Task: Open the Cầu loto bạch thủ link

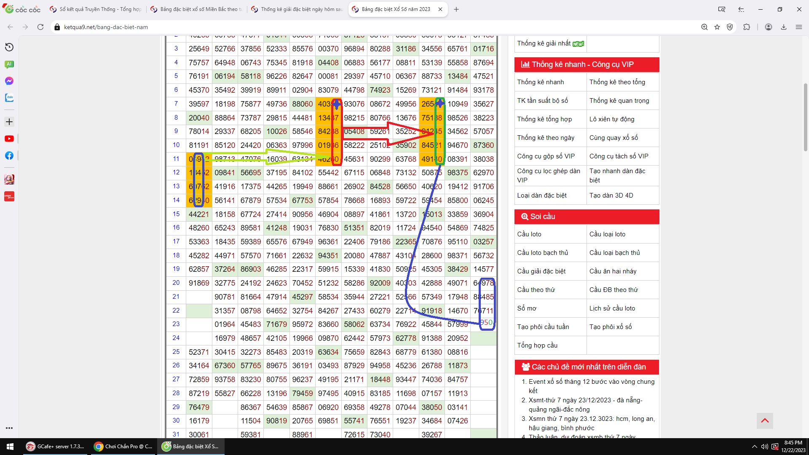Action: [543, 253]
